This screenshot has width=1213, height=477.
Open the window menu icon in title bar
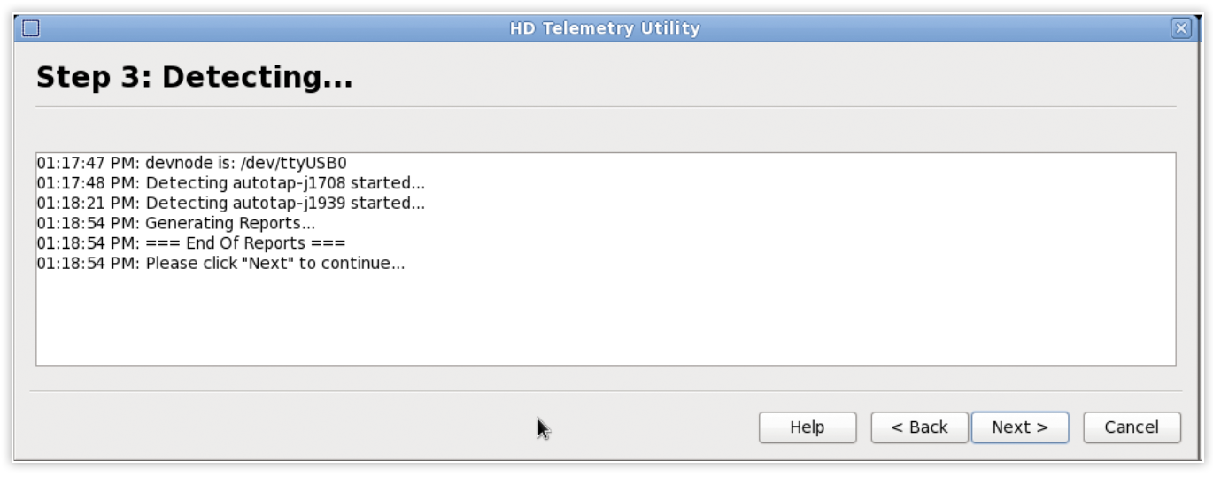30,28
